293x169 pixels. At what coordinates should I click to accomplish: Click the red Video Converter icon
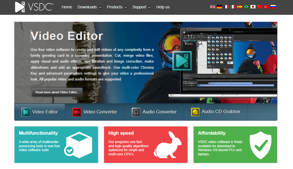[77, 112]
